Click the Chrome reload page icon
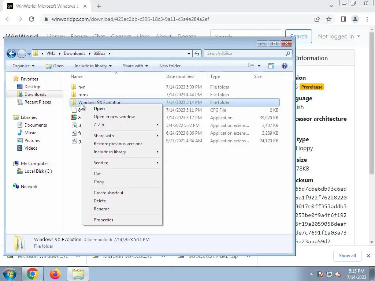This screenshot has height=281, width=375. (31, 19)
